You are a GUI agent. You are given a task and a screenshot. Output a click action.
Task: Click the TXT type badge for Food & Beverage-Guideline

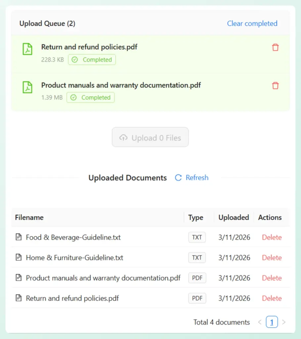point(197,237)
